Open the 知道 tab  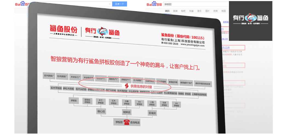[x=191, y=11]
